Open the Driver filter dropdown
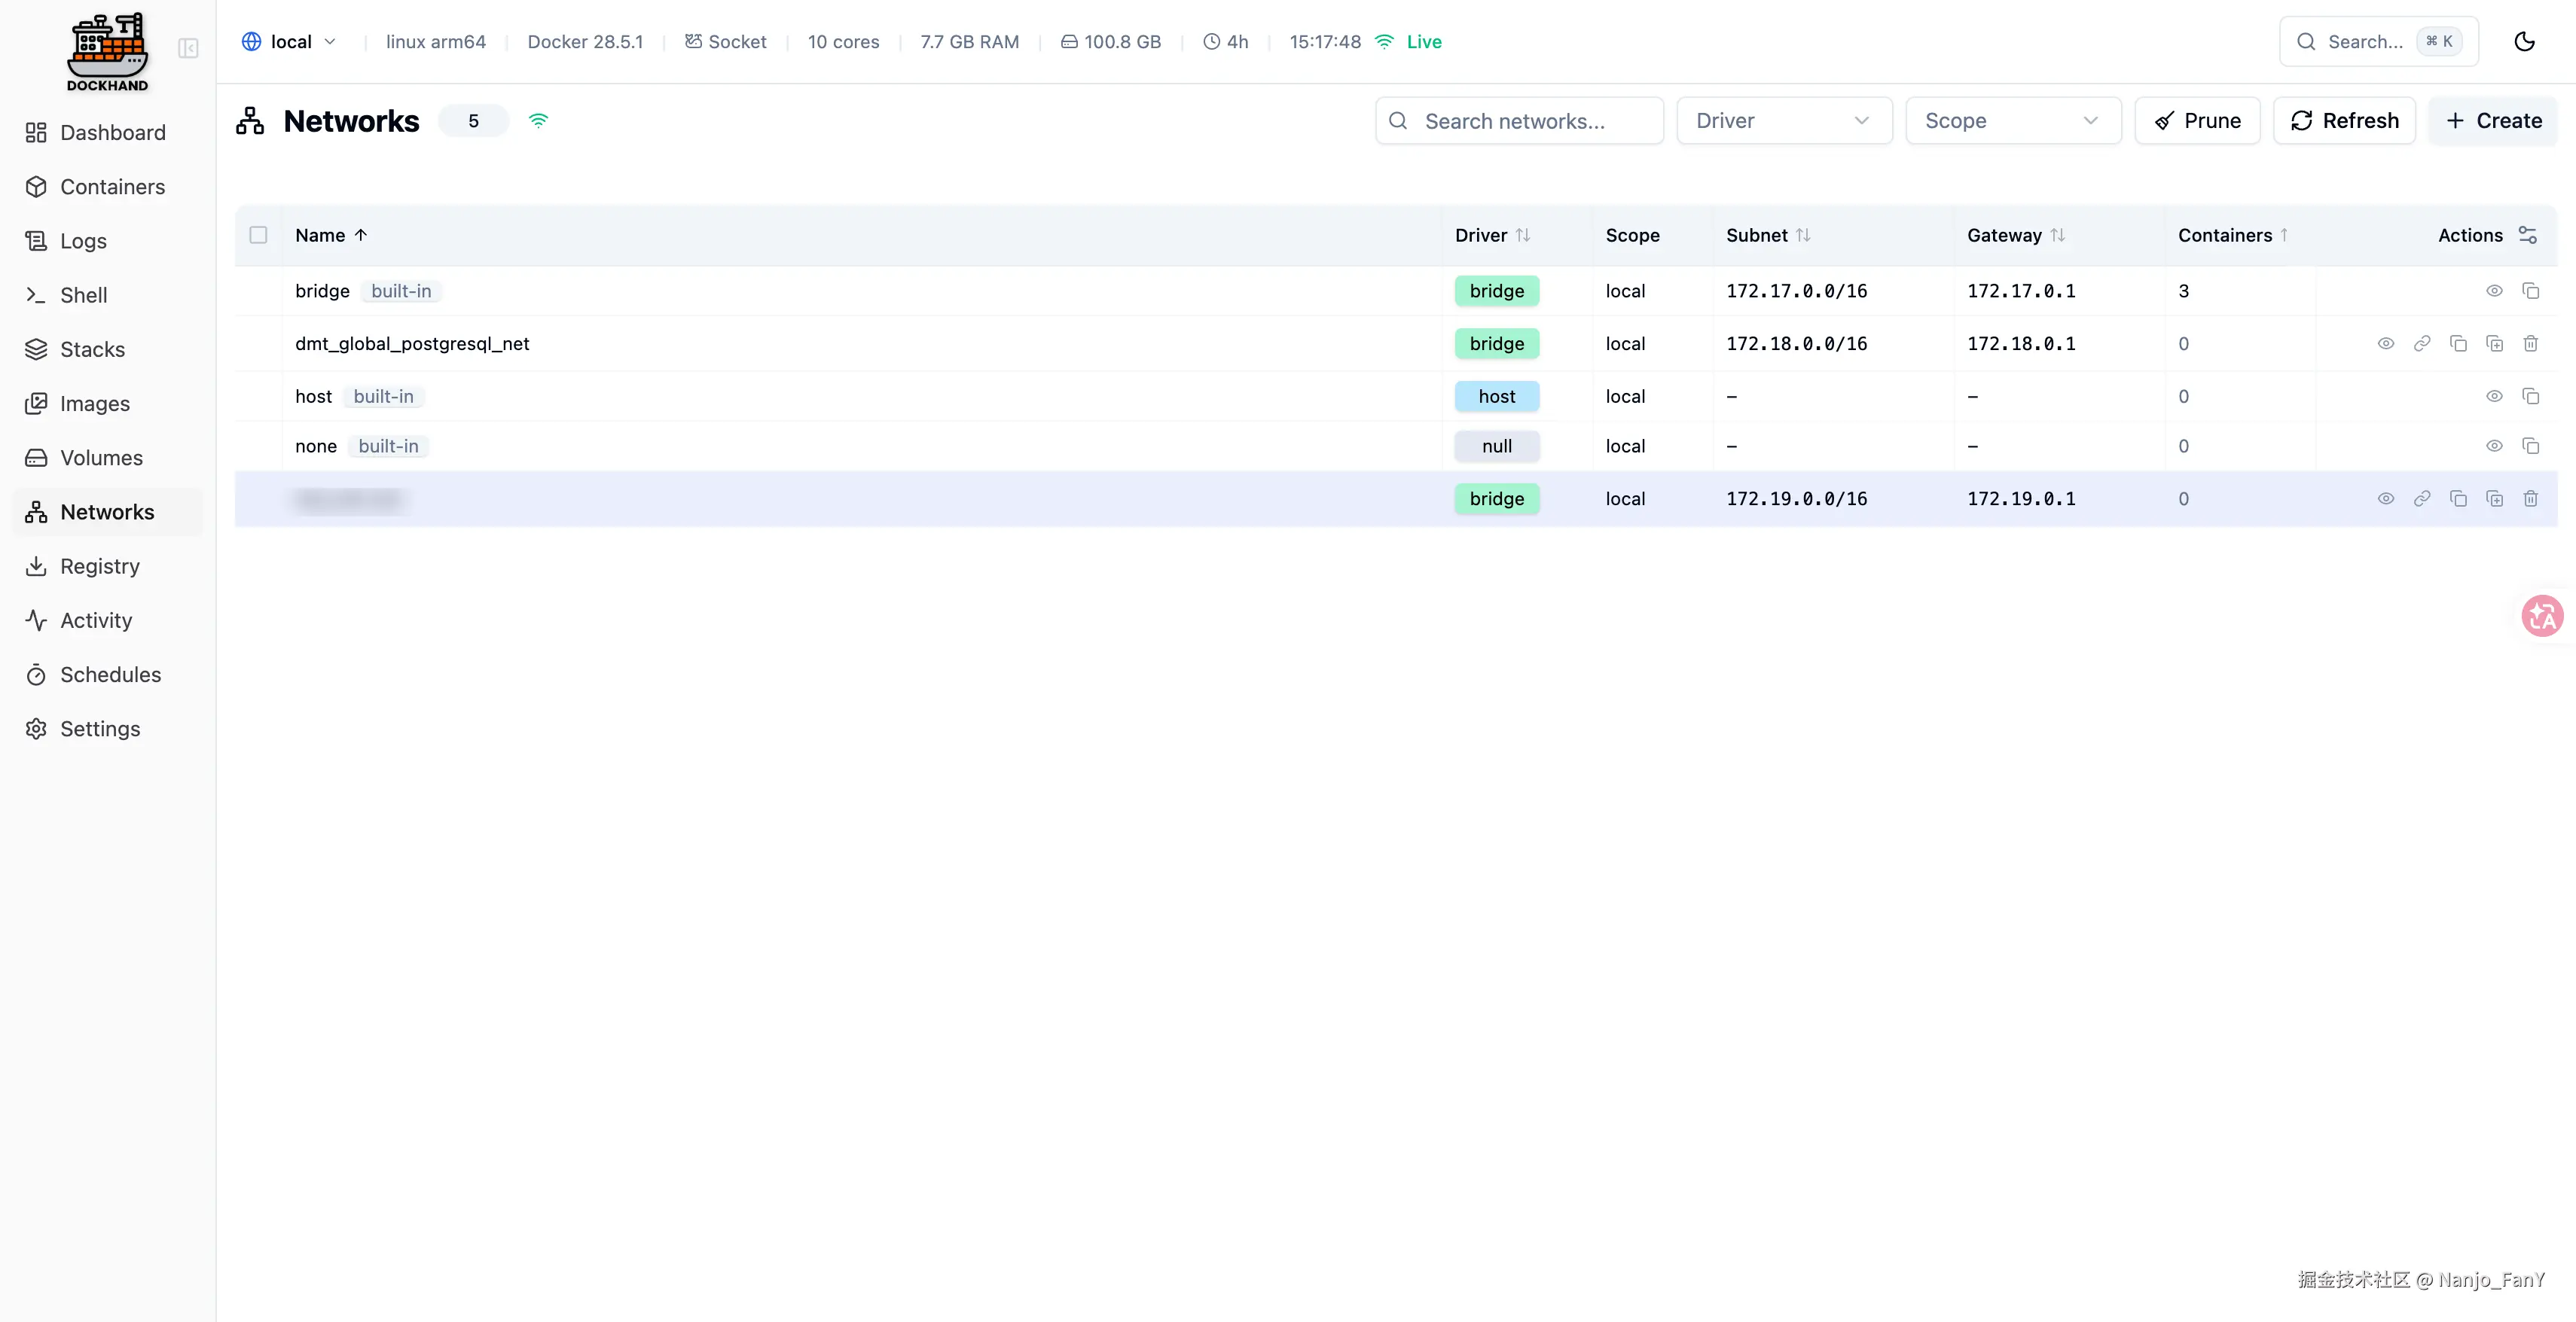This screenshot has width=2576, height=1322. (x=1783, y=121)
